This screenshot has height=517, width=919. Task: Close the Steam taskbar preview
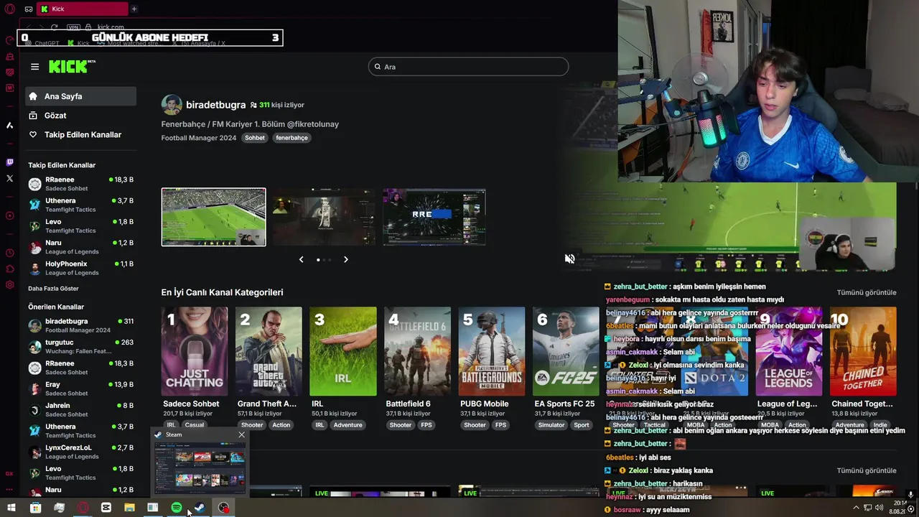[241, 434]
